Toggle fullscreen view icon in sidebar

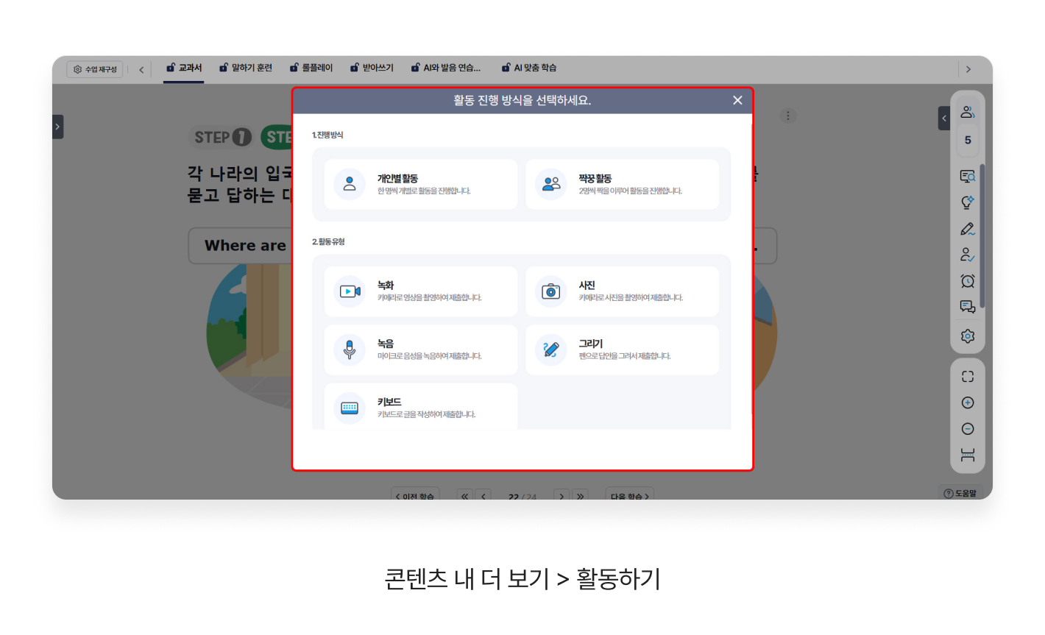click(968, 376)
